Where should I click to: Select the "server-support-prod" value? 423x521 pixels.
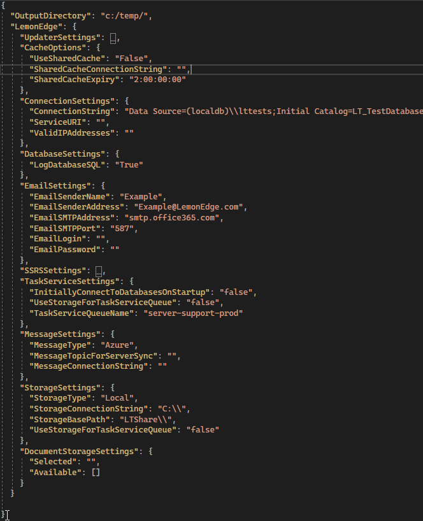pyautogui.click(x=193, y=313)
